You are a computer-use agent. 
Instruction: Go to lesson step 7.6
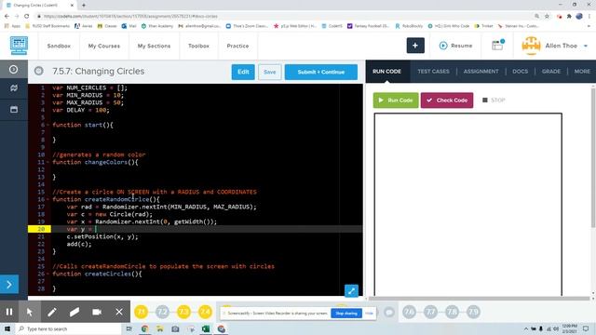(409, 312)
